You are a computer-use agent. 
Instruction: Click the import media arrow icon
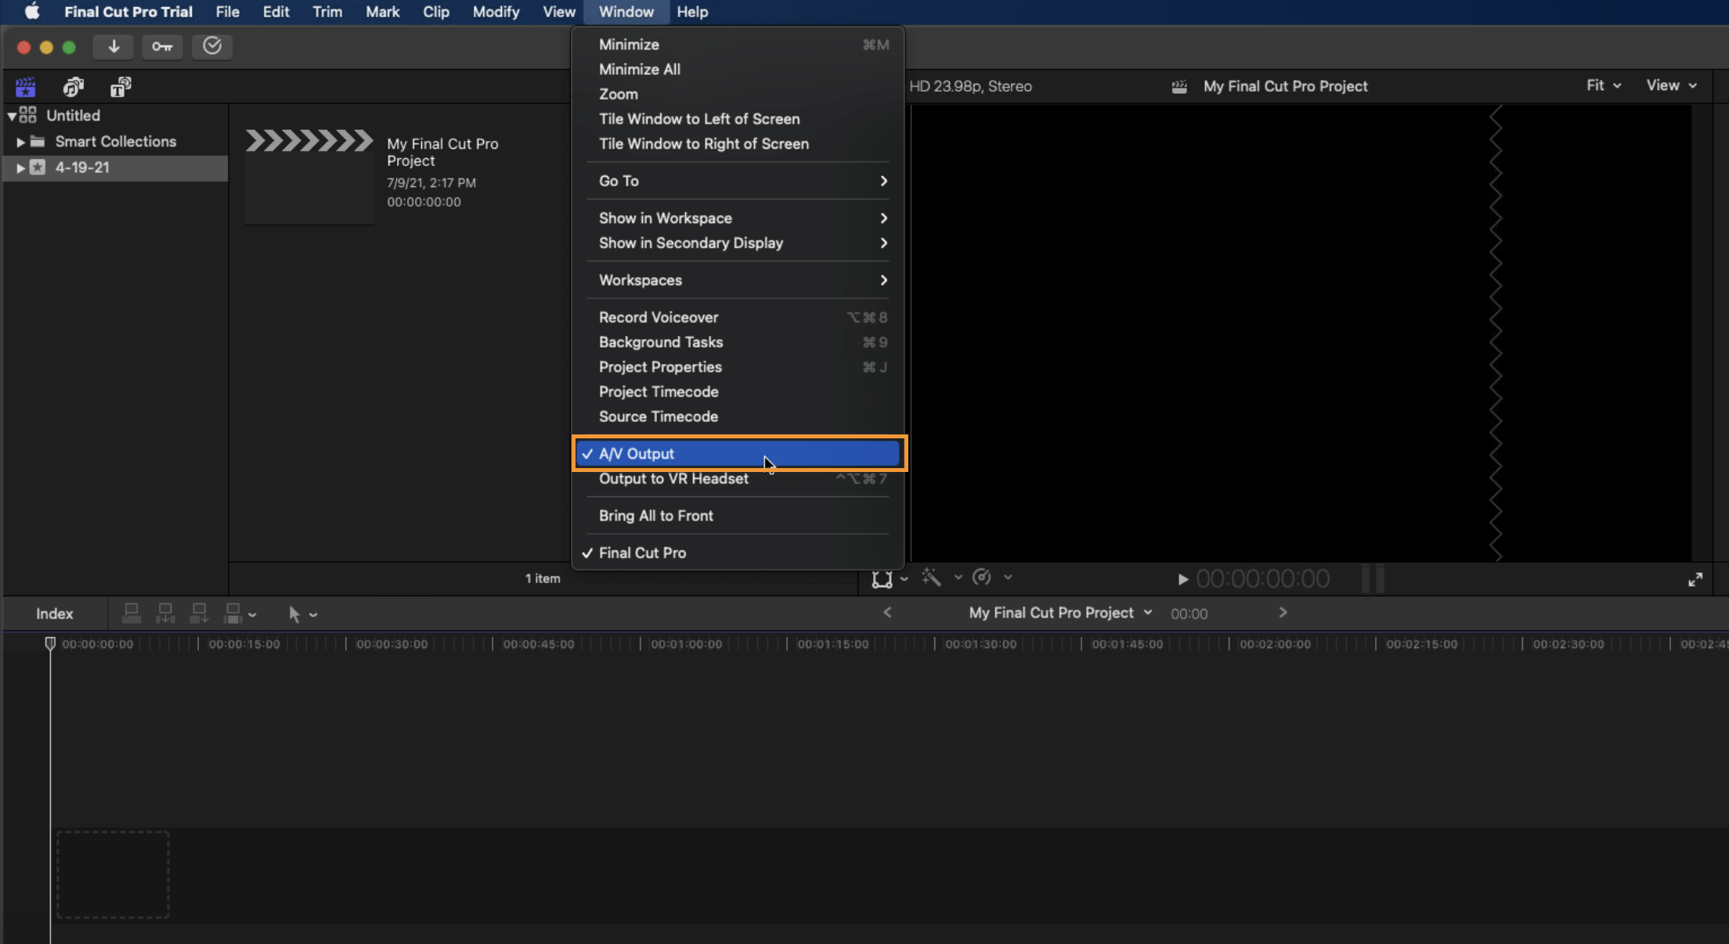[114, 46]
